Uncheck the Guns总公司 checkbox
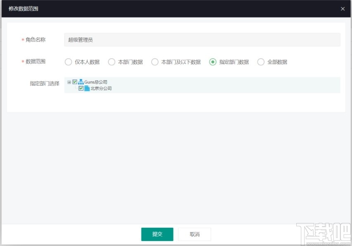 click(75, 81)
